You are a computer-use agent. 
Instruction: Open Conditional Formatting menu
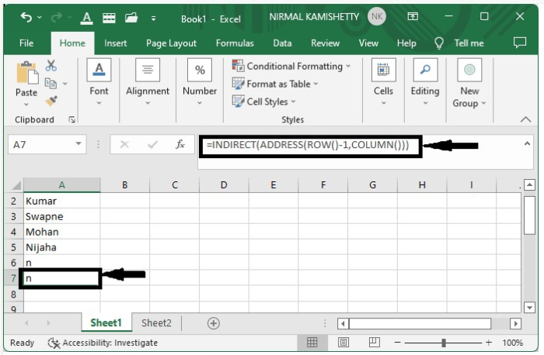pyautogui.click(x=291, y=66)
